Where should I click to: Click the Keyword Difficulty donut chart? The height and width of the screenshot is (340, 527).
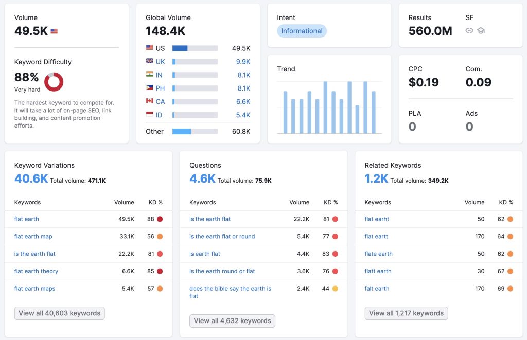tap(54, 82)
